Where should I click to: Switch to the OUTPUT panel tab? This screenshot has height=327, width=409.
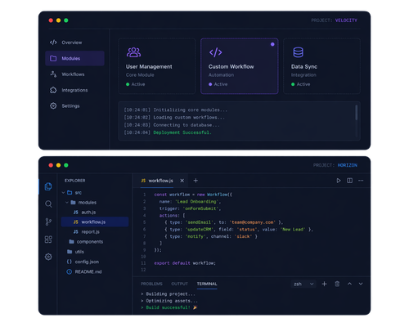pos(179,284)
